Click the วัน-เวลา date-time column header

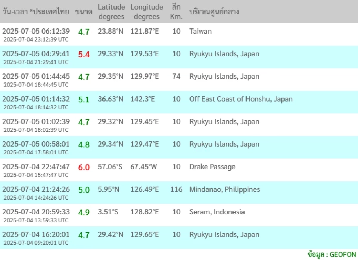36,12
